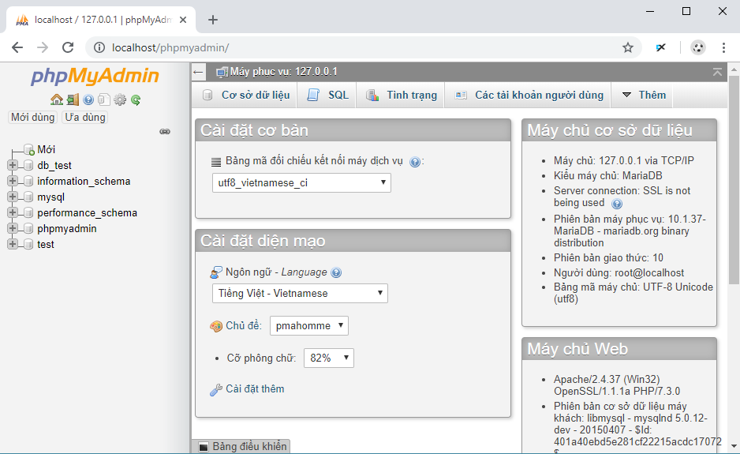The height and width of the screenshot is (454, 740).
Task: Click Người dùng: root@localhost text
Action: pyautogui.click(x=619, y=272)
